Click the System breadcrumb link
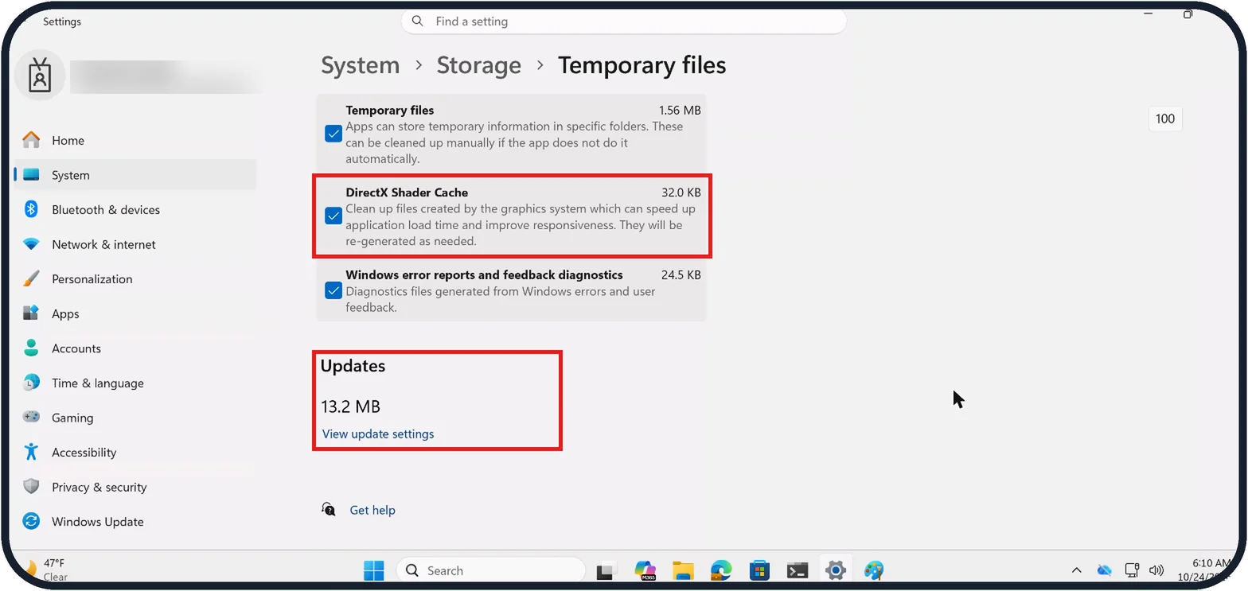This screenshot has width=1248, height=591. tap(361, 65)
